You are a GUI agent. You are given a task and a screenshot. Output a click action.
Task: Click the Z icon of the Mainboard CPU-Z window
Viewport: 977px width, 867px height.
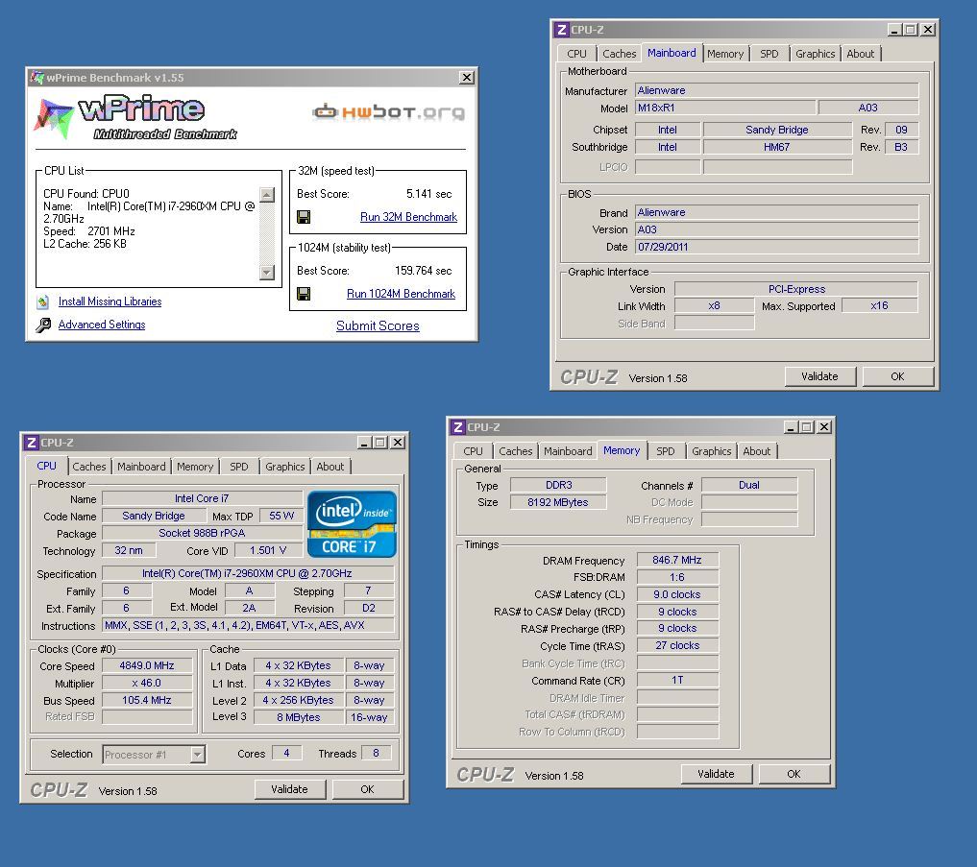click(x=562, y=29)
